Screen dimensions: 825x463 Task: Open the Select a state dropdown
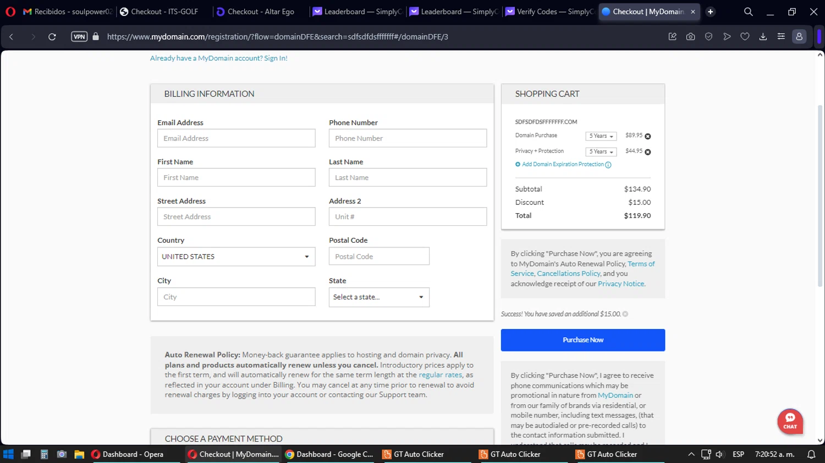(x=379, y=297)
